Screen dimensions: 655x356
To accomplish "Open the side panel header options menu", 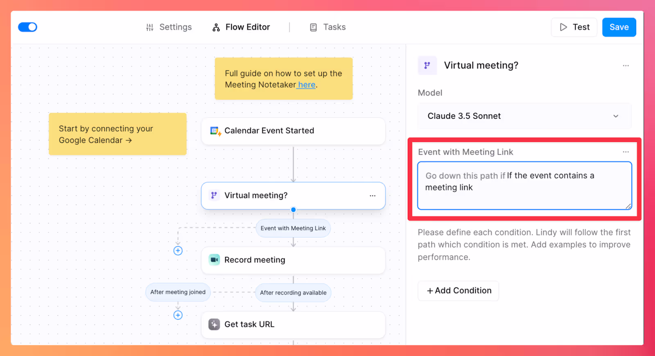I will point(626,65).
